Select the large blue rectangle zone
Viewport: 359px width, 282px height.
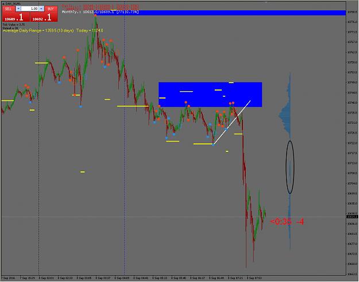click(x=210, y=95)
